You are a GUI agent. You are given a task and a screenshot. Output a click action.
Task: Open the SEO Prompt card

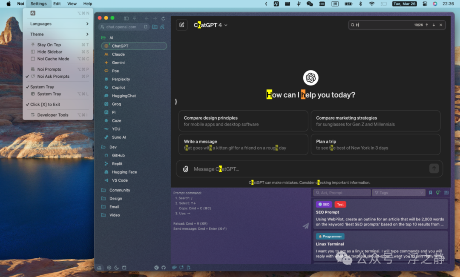[380, 214]
